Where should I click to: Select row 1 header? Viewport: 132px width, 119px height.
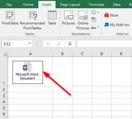(x=4, y=71)
